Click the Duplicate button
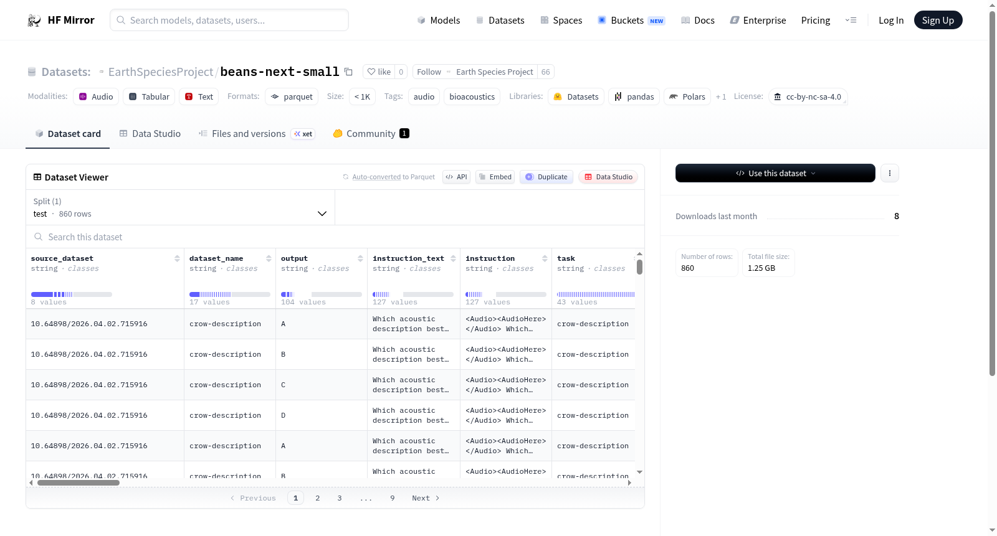Screen dimensions: 997x536 (x=546, y=177)
